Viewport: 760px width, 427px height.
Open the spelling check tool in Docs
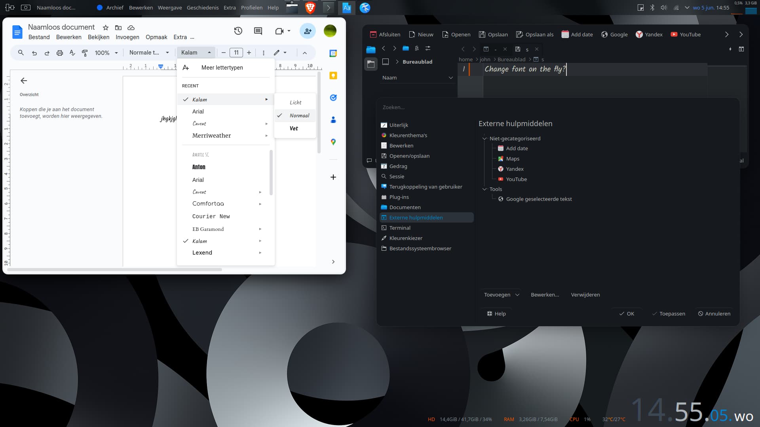pos(72,53)
